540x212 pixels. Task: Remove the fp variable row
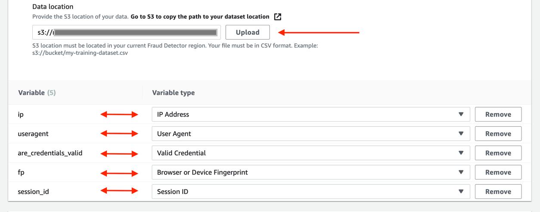coord(498,173)
